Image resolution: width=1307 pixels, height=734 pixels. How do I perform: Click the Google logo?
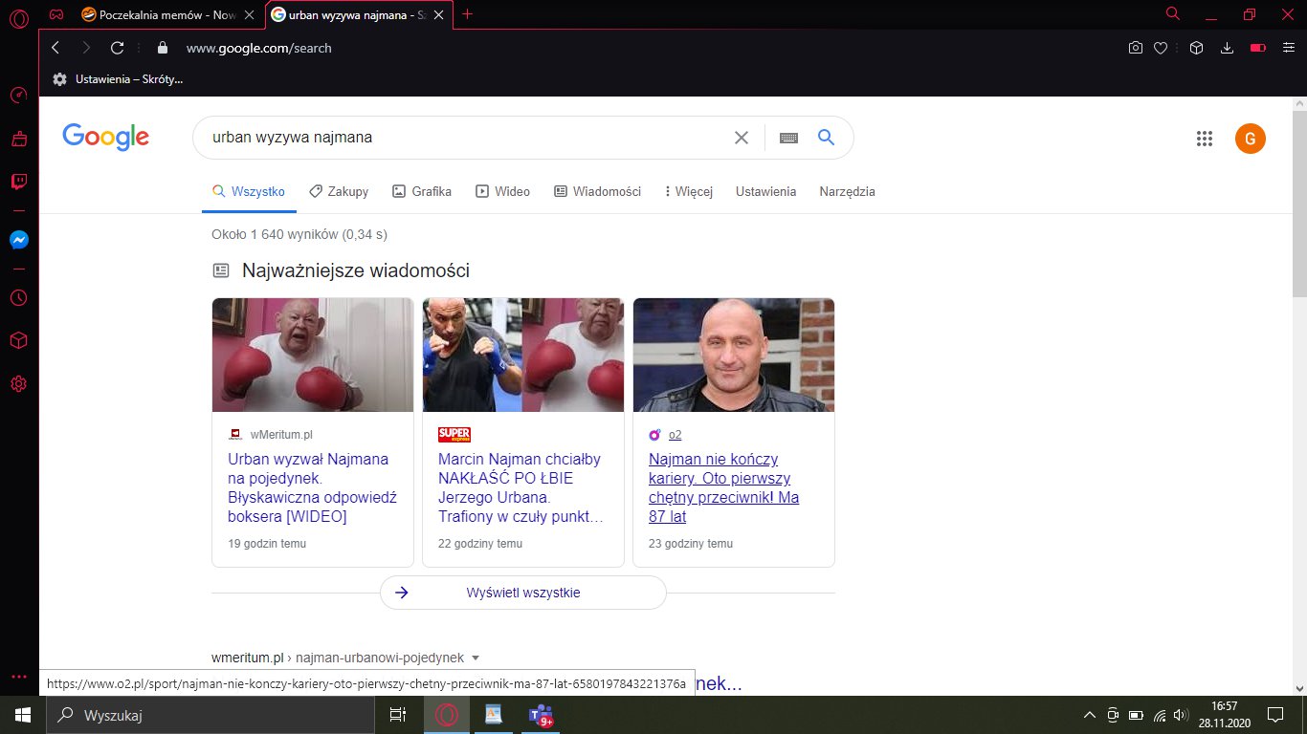pos(105,138)
